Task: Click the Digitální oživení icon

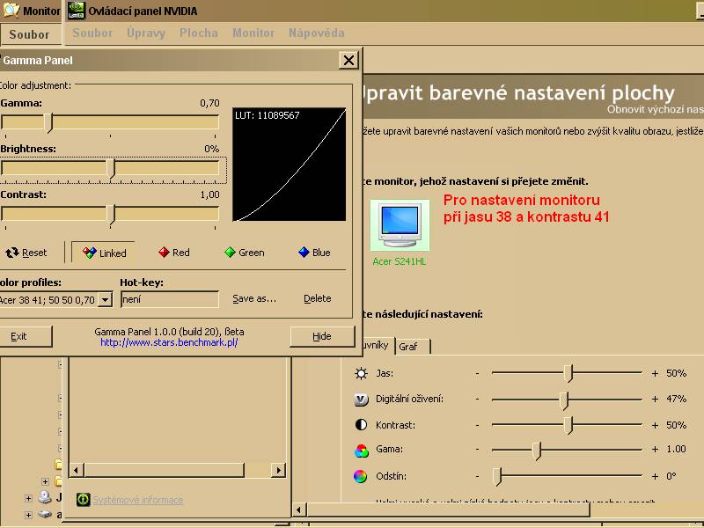Action: tap(361, 400)
